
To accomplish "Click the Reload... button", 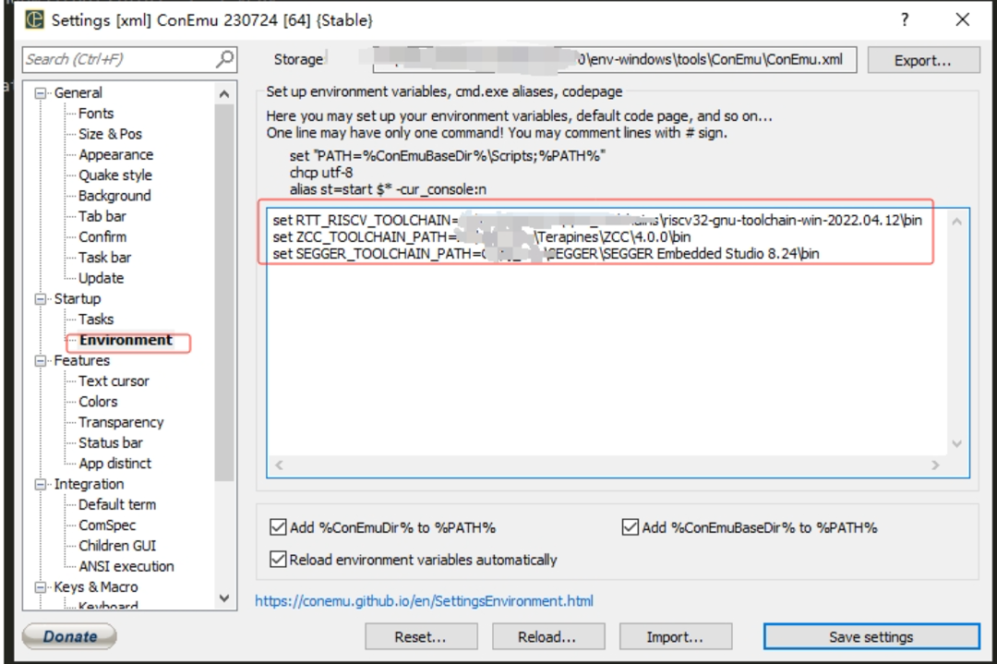I will (547, 636).
